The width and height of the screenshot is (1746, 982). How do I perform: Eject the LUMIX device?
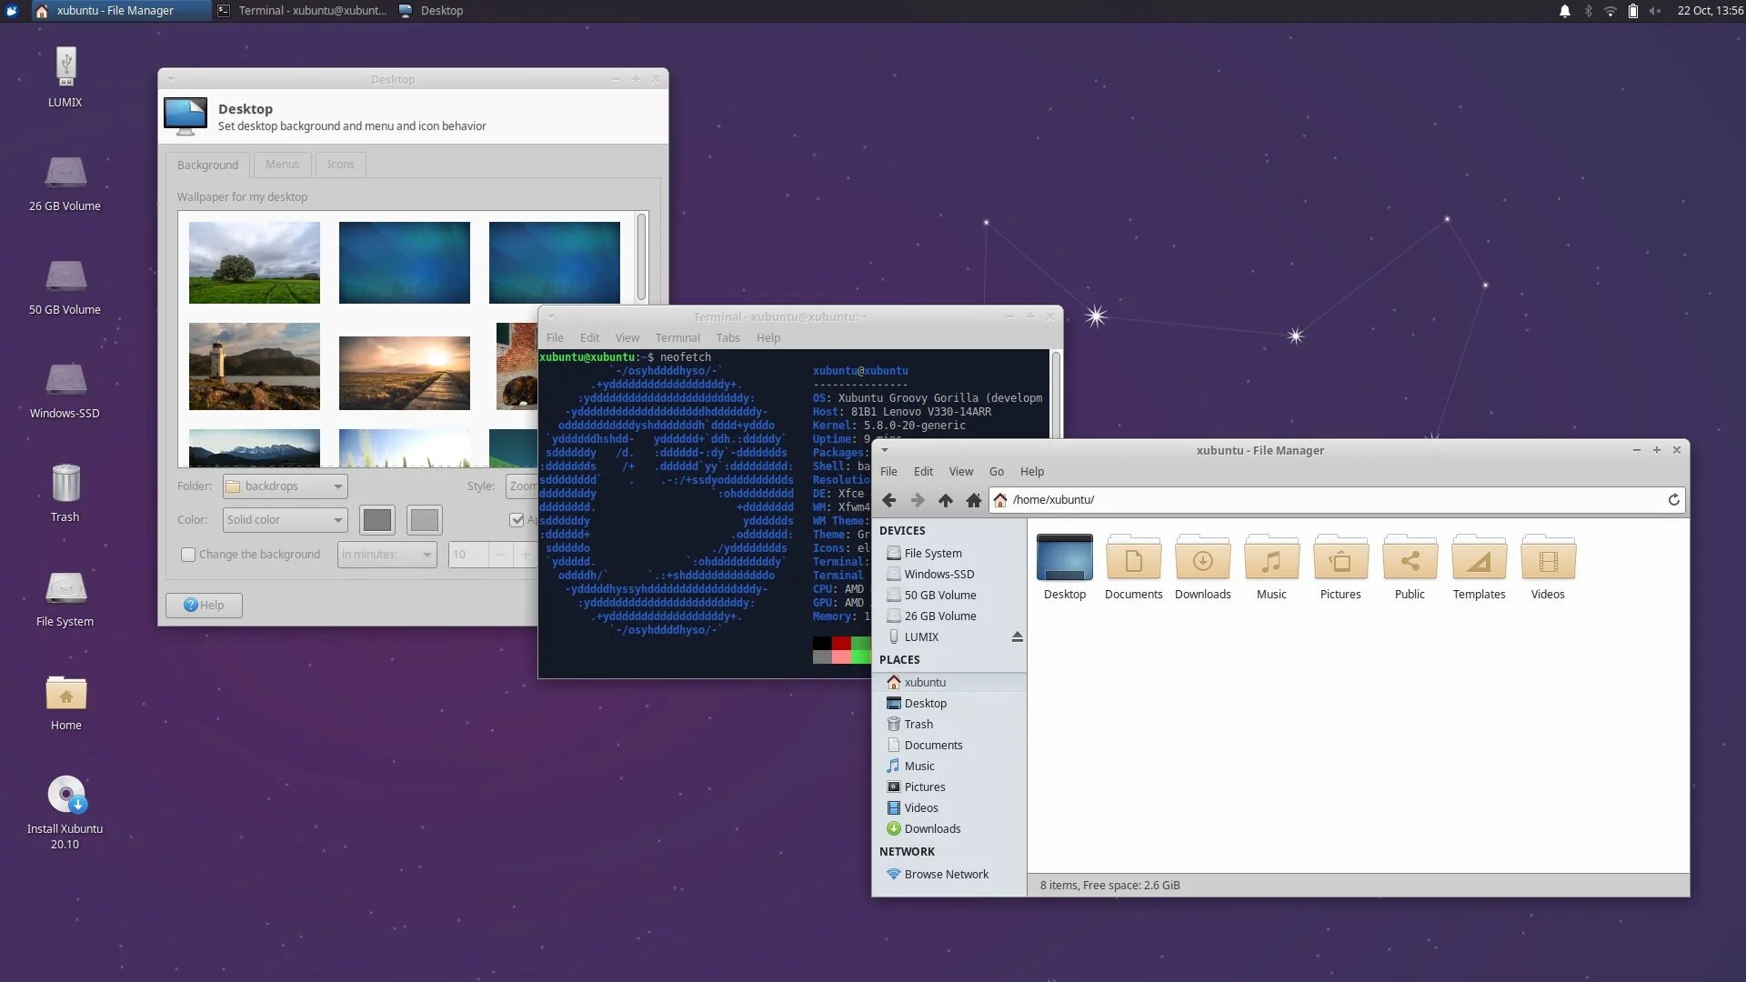coord(1017,637)
